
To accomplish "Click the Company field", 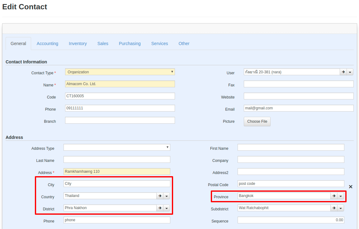I will [x=291, y=159].
